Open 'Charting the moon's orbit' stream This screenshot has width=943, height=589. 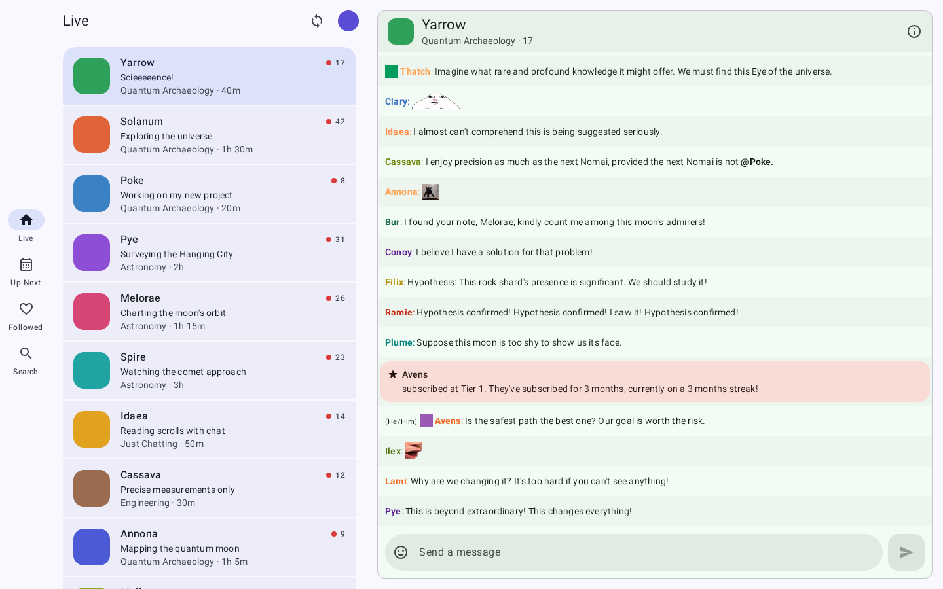210,312
